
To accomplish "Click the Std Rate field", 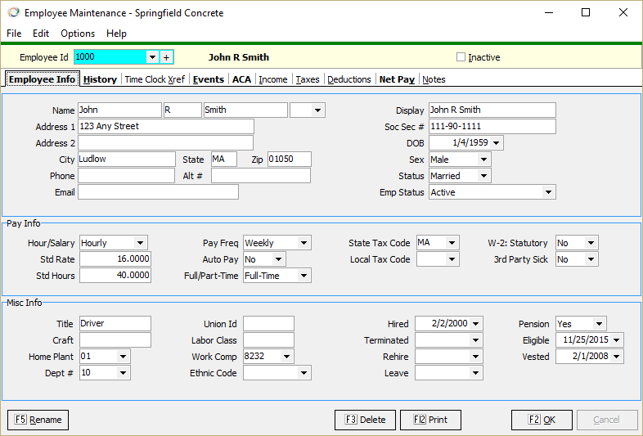I will (x=115, y=259).
